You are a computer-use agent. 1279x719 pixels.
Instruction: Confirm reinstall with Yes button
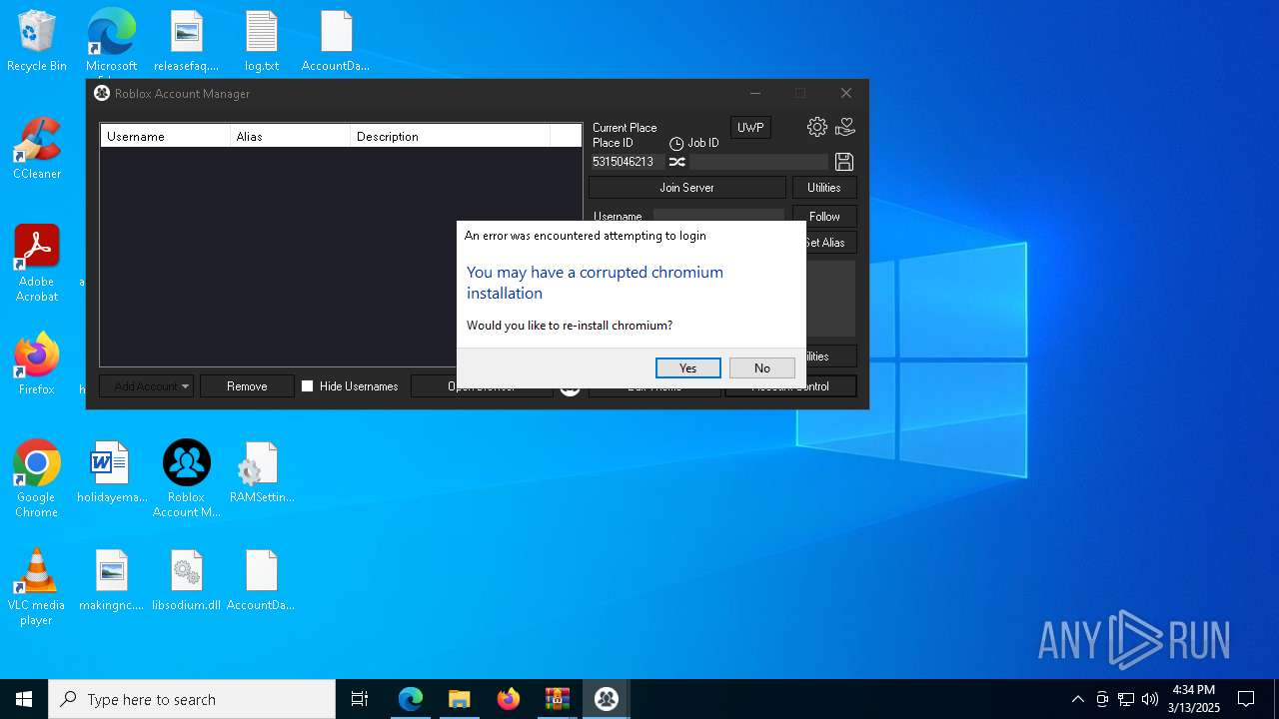(687, 367)
